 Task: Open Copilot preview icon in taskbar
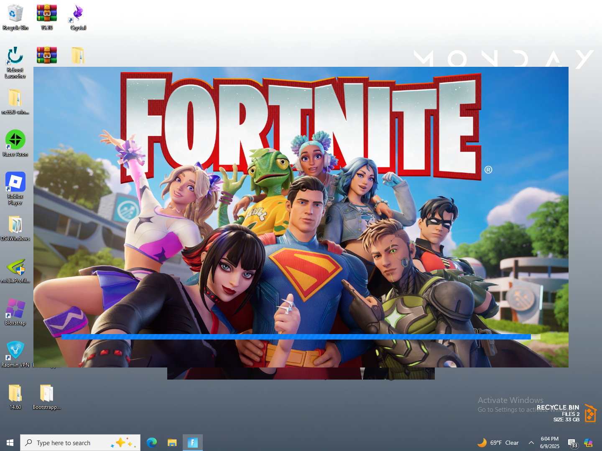pos(589,443)
